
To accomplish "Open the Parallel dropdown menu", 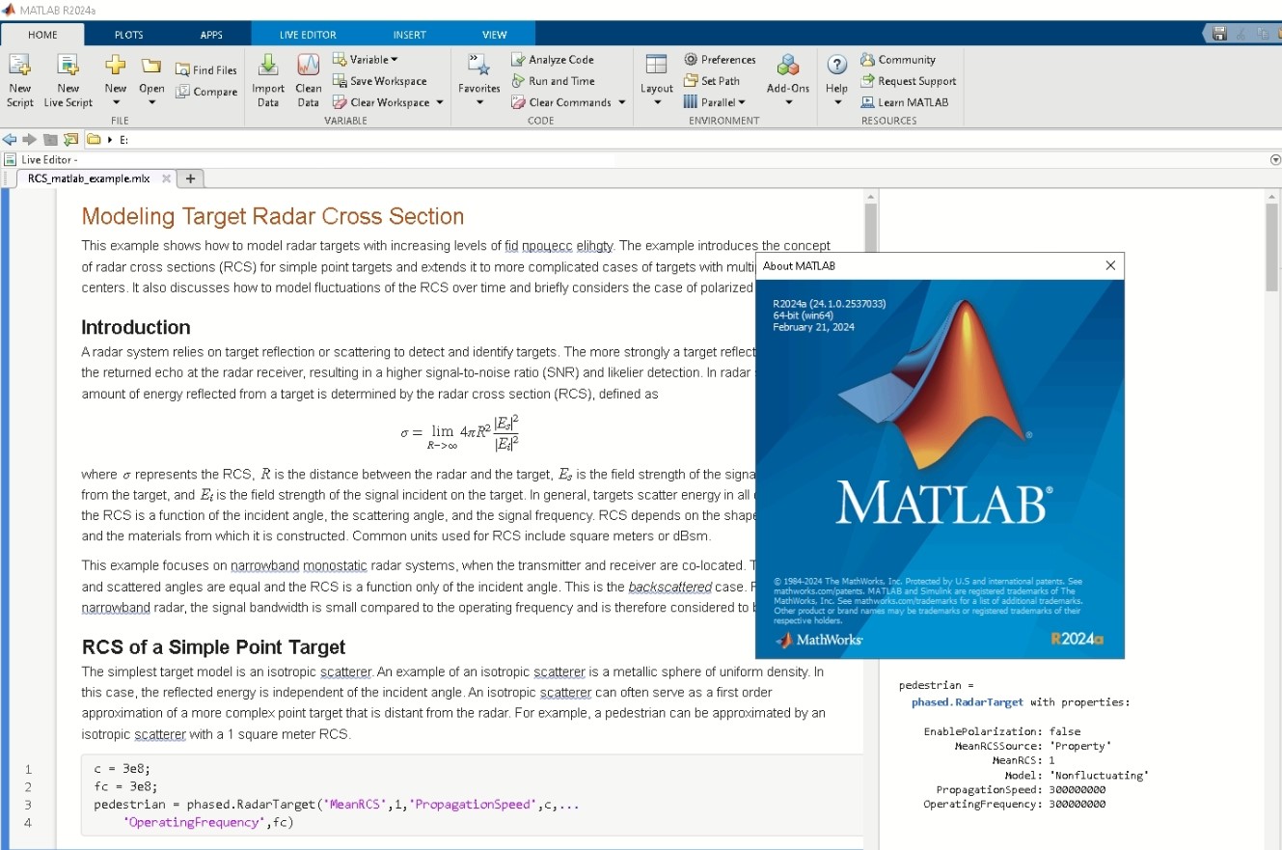I will coord(715,102).
